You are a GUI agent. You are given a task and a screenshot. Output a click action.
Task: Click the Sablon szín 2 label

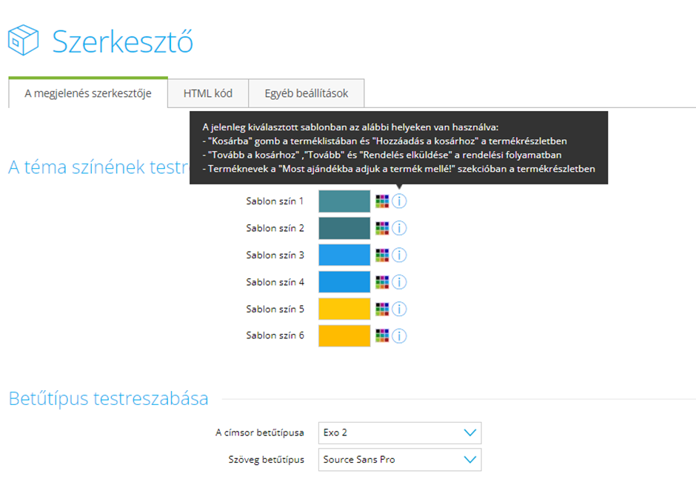click(275, 228)
